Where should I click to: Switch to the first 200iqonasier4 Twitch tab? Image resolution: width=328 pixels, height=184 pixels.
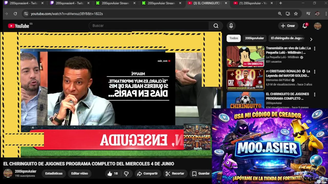24,3
